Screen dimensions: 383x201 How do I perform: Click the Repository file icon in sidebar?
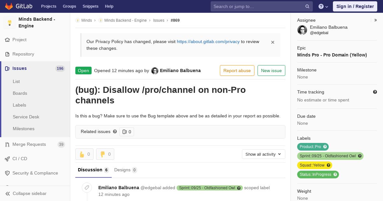pos(7,54)
